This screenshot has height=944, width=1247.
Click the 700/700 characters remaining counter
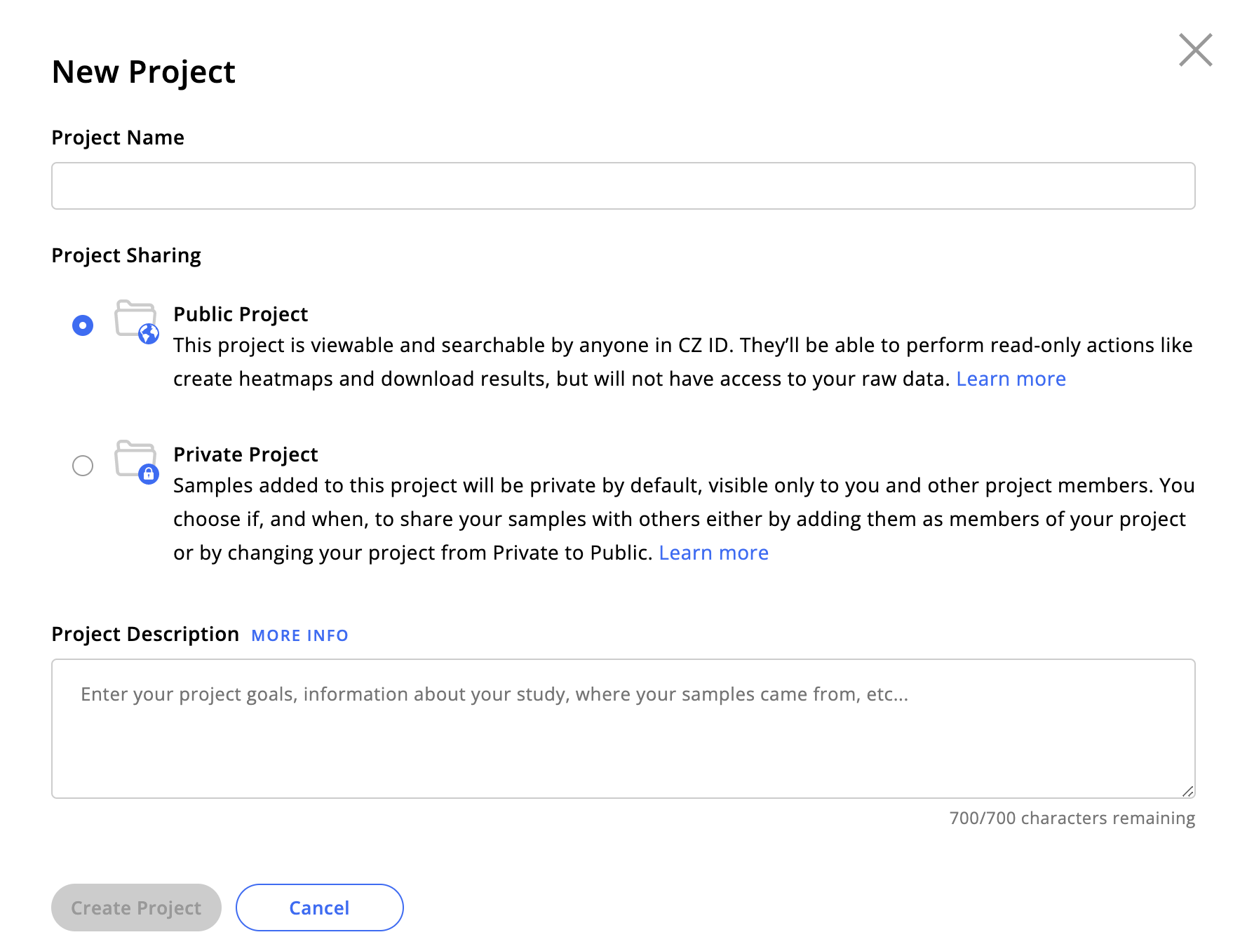point(1072,818)
